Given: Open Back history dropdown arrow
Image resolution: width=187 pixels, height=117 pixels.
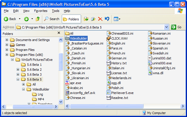Looking at the screenshot, I should click(x=20, y=19).
